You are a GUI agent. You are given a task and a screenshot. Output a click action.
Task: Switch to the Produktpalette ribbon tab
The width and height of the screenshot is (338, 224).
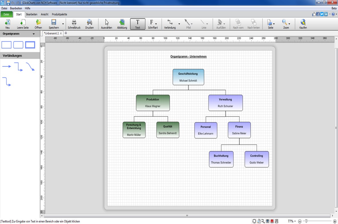pyautogui.click(x=60, y=14)
